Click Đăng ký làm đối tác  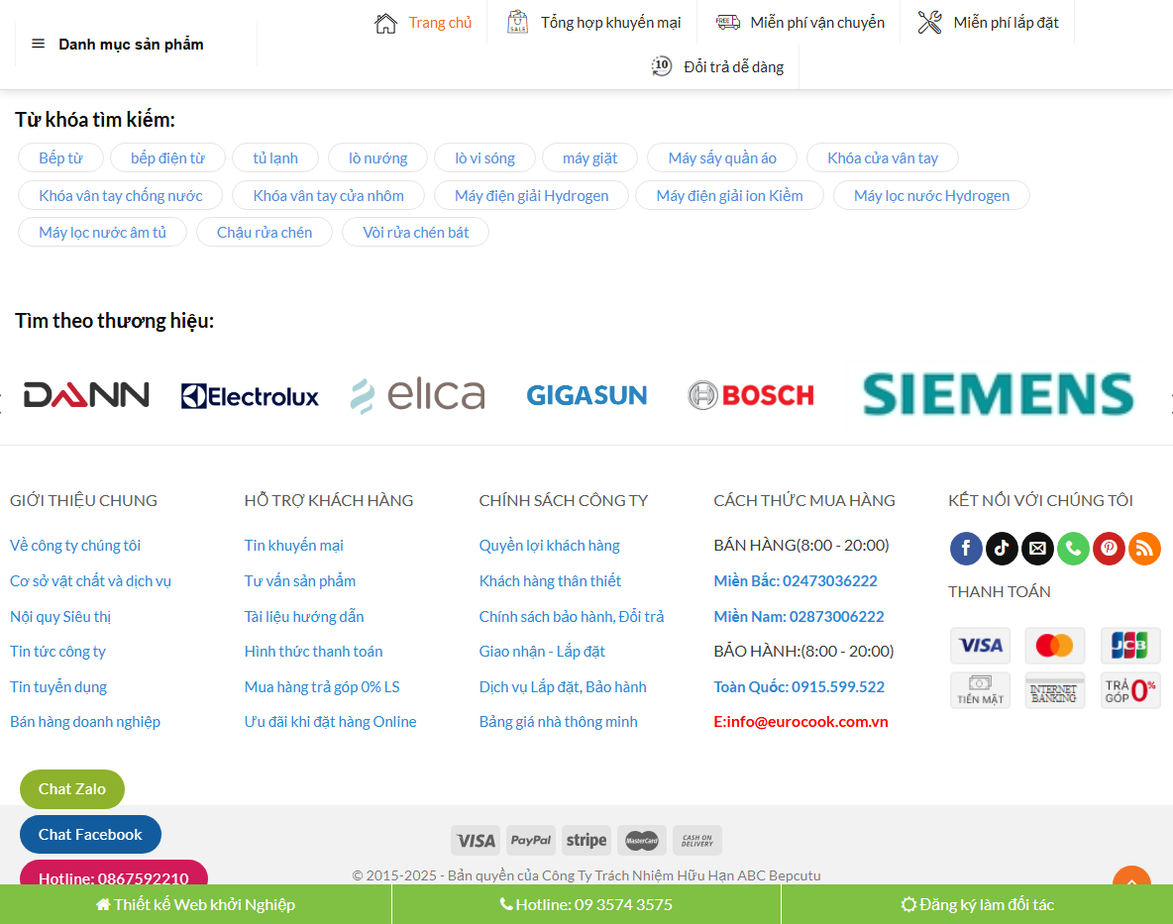point(977,904)
